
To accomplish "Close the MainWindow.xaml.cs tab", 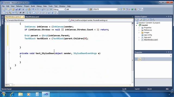I will click(23, 17).
